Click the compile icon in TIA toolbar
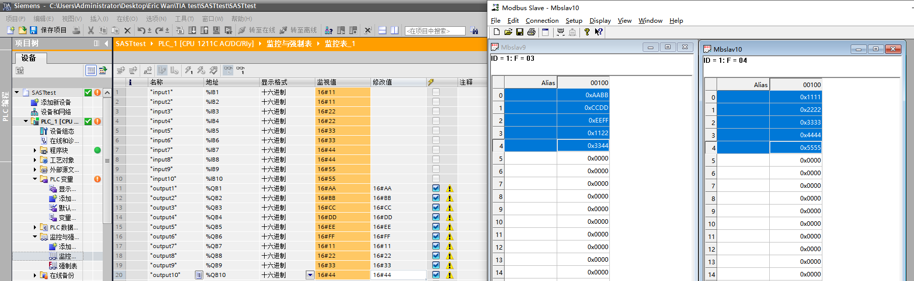 [x=181, y=30]
